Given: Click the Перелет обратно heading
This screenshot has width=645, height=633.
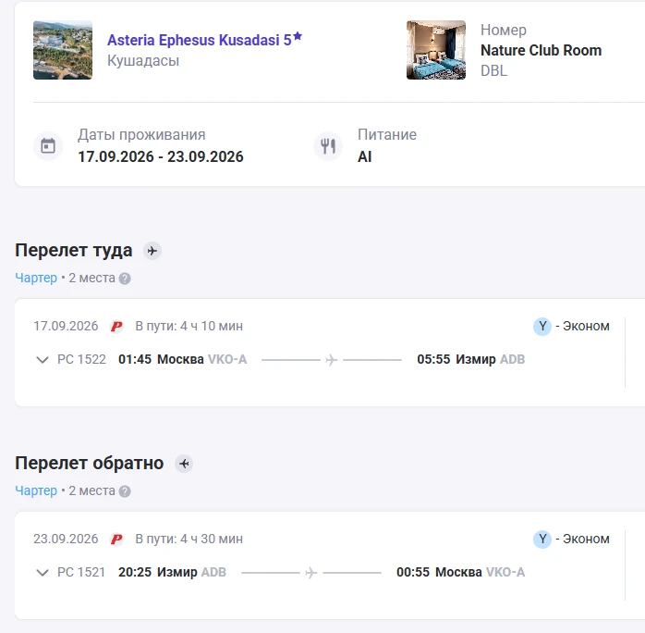Looking at the screenshot, I should (90, 464).
